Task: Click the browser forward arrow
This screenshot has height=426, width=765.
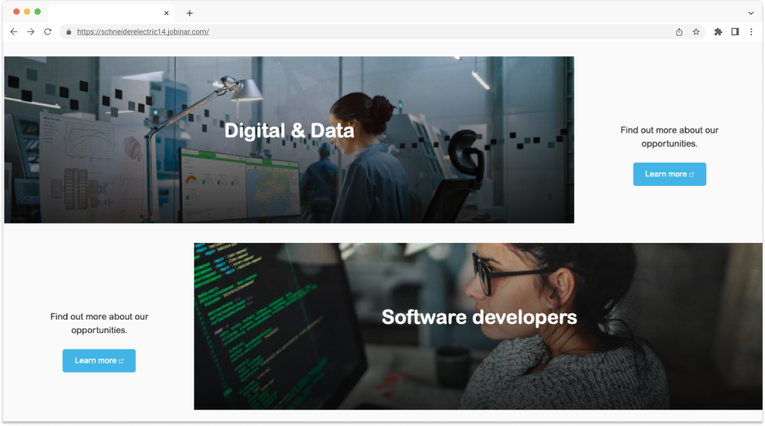Action: tap(31, 31)
